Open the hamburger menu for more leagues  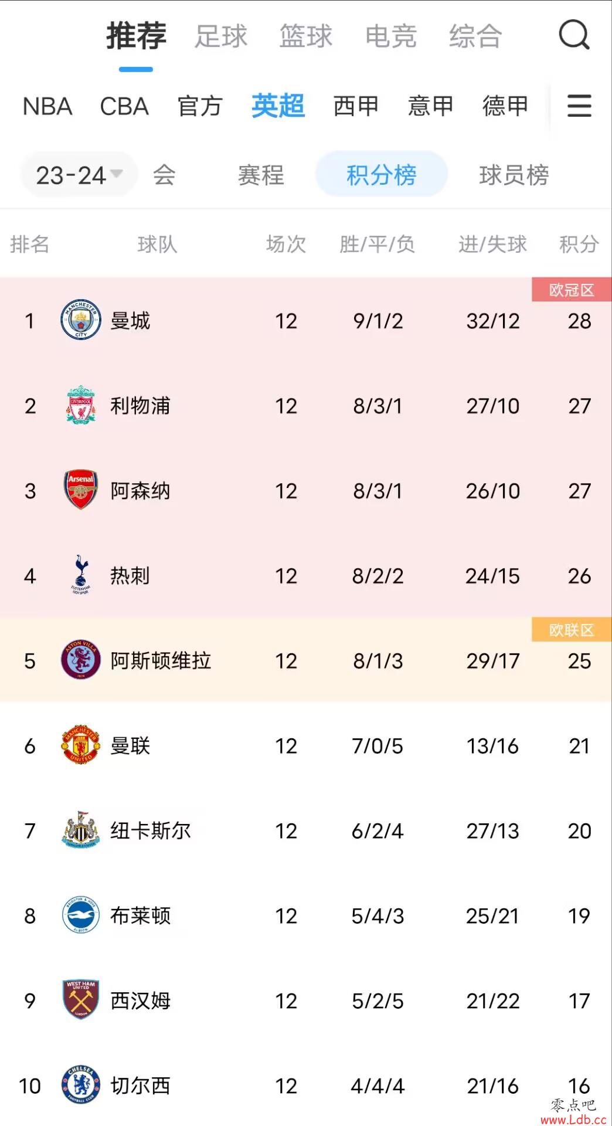point(579,106)
